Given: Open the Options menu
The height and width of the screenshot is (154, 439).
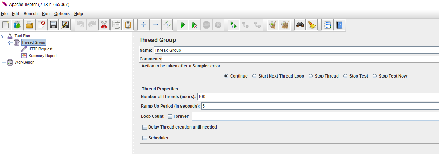Looking at the screenshot, I should pos(62,14).
